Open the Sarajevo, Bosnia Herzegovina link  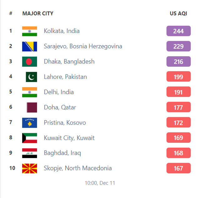coord(83,47)
